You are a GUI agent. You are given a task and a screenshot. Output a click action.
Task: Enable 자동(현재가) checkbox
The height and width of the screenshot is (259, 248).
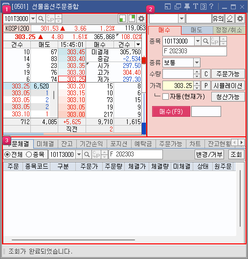[x=165, y=96]
